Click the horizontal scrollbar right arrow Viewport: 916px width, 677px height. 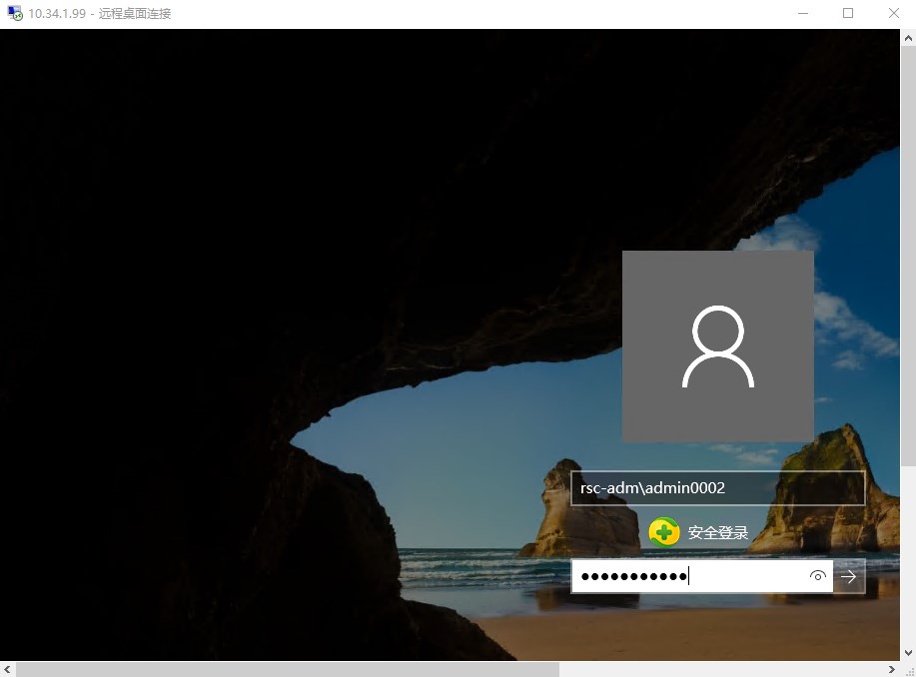(x=892, y=669)
